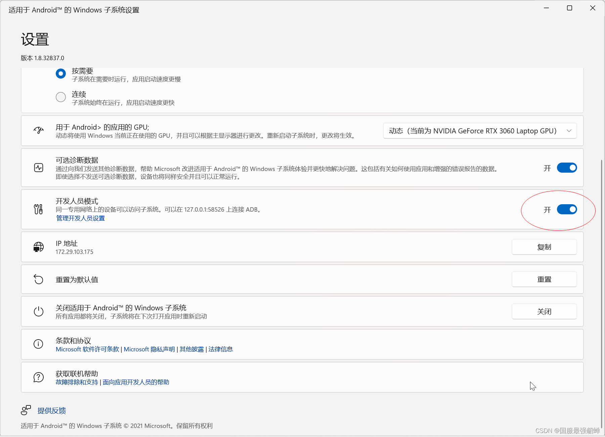605x437 pixels.
Task: Open 故障排除和支持 link
Action: [x=77, y=382]
